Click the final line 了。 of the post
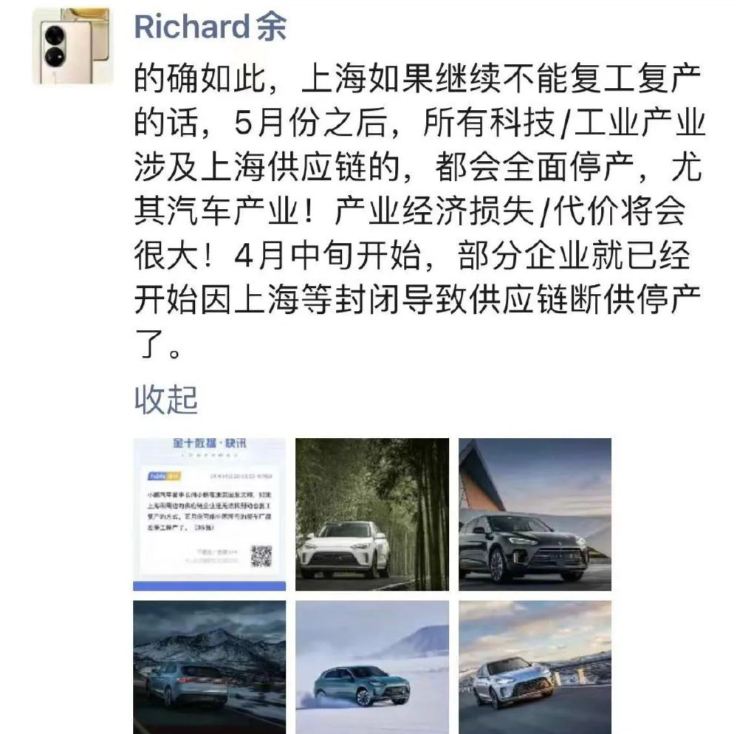 click(x=158, y=344)
